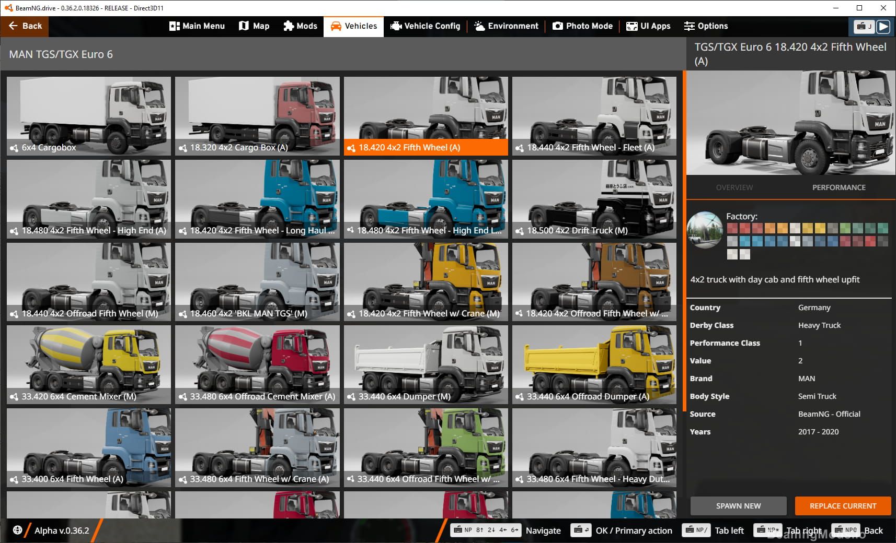Click the large truck preview image in the details panel

[x=790, y=123]
